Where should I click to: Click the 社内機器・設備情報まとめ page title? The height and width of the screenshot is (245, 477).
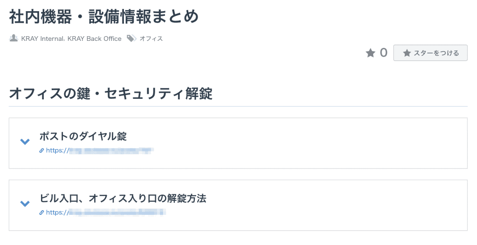pyautogui.click(x=104, y=16)
